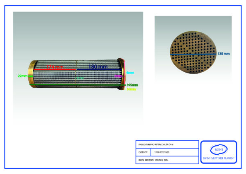Screen dimensions: 246x174
Task: Click the "135 mm" diameter label
Action: point(223,54)
